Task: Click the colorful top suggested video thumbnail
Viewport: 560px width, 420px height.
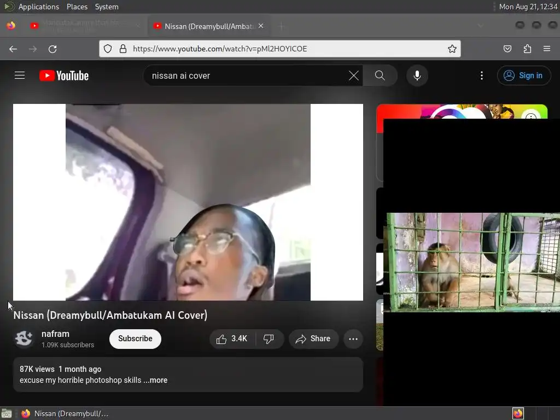Action: coord(462,111)
